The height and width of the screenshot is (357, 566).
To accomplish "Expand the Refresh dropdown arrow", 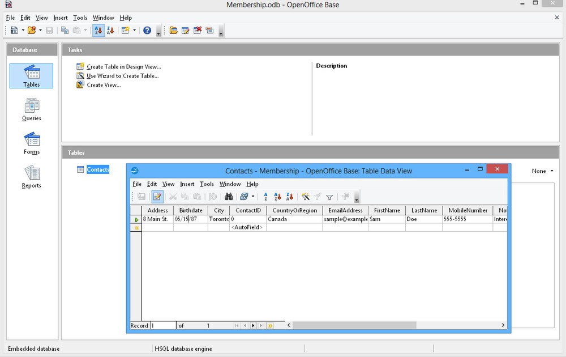I will (252, 197).
